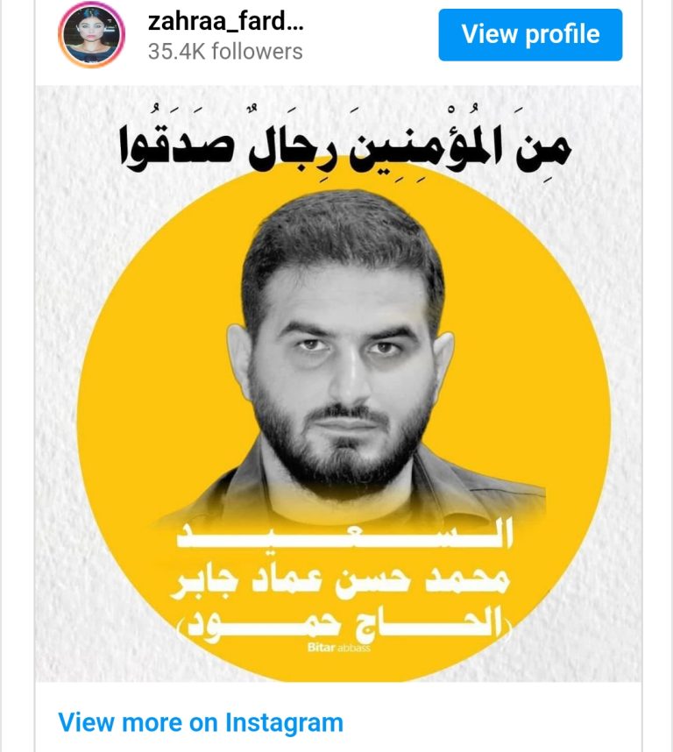Click the circular profile avatar picture
This screenshot has width=673, height=752.
point(91,34)
